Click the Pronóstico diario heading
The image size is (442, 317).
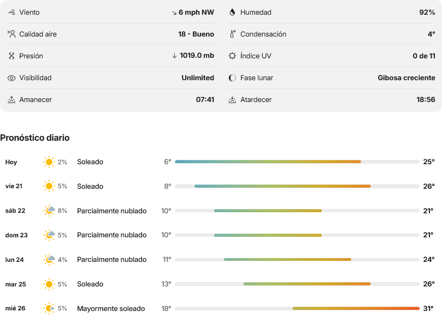pyautogui.click(x=34, y=137)
